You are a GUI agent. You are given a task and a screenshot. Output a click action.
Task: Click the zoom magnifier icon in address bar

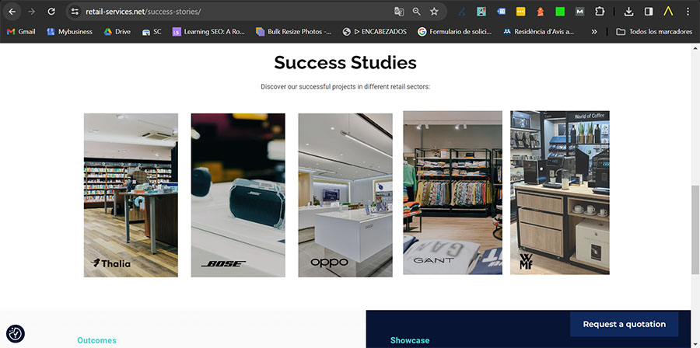pos(417,12)
